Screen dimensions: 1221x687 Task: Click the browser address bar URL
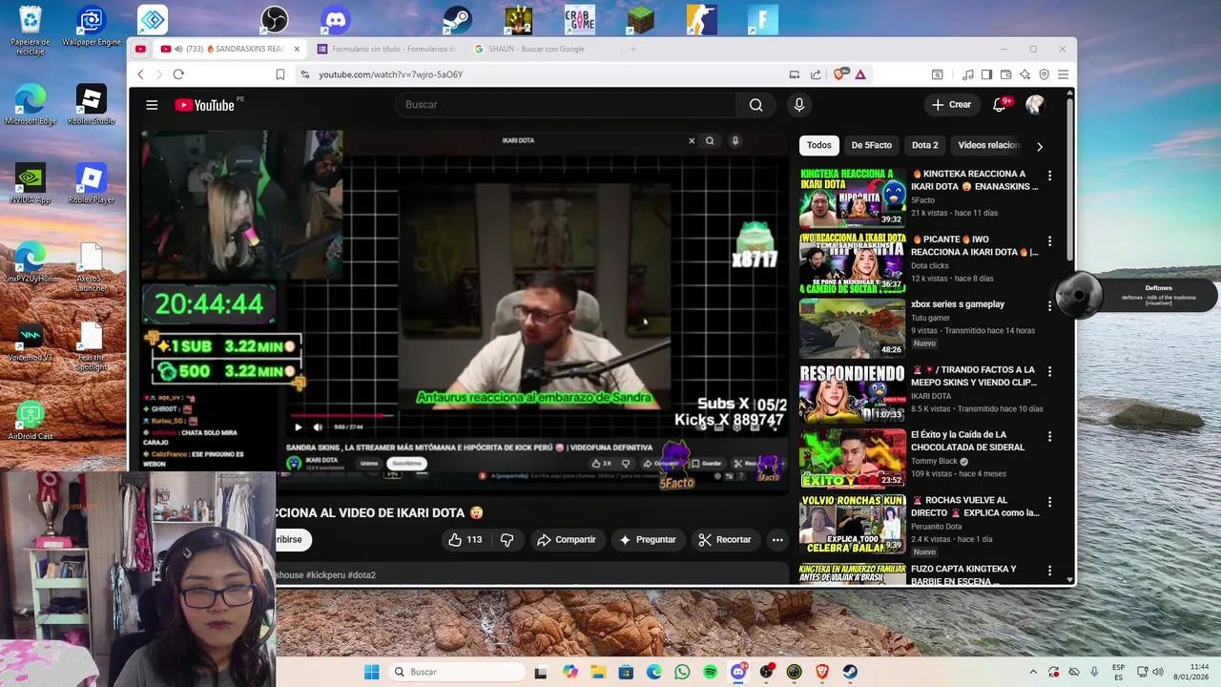coord(391,74)
